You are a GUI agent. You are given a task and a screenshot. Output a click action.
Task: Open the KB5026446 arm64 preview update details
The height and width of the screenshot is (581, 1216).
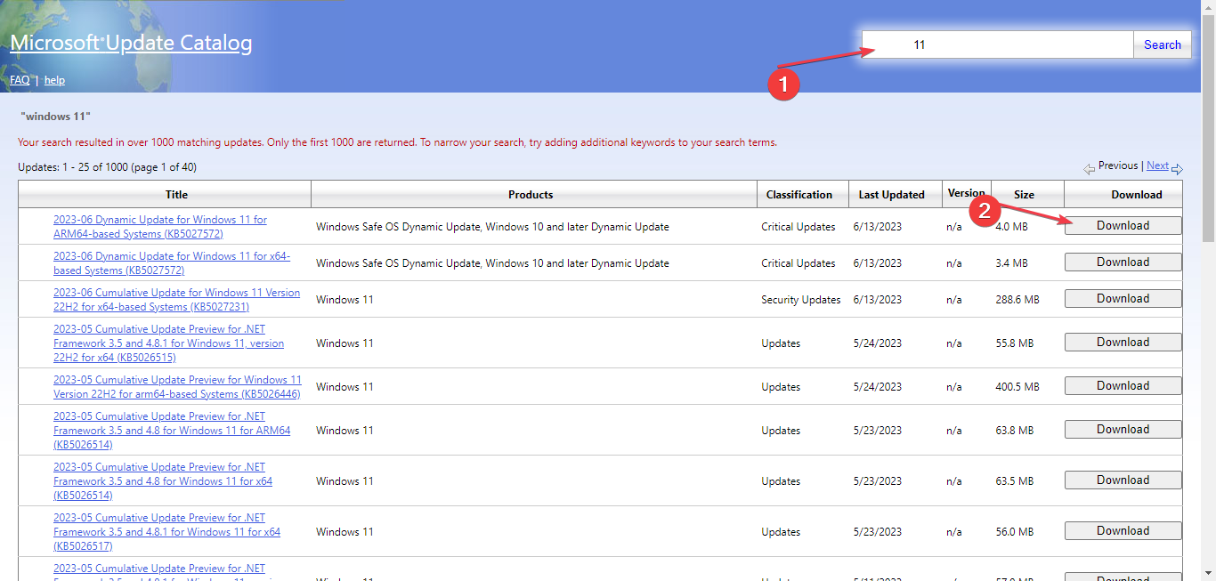(177, 386)
